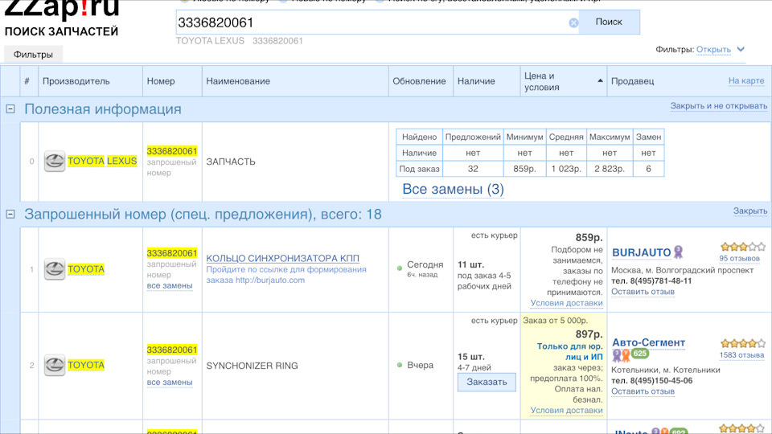Screen dimensions: 772x434
Task: Click the Toyota logo in the BURJAUTO row
Action: [x=54, y=269]
